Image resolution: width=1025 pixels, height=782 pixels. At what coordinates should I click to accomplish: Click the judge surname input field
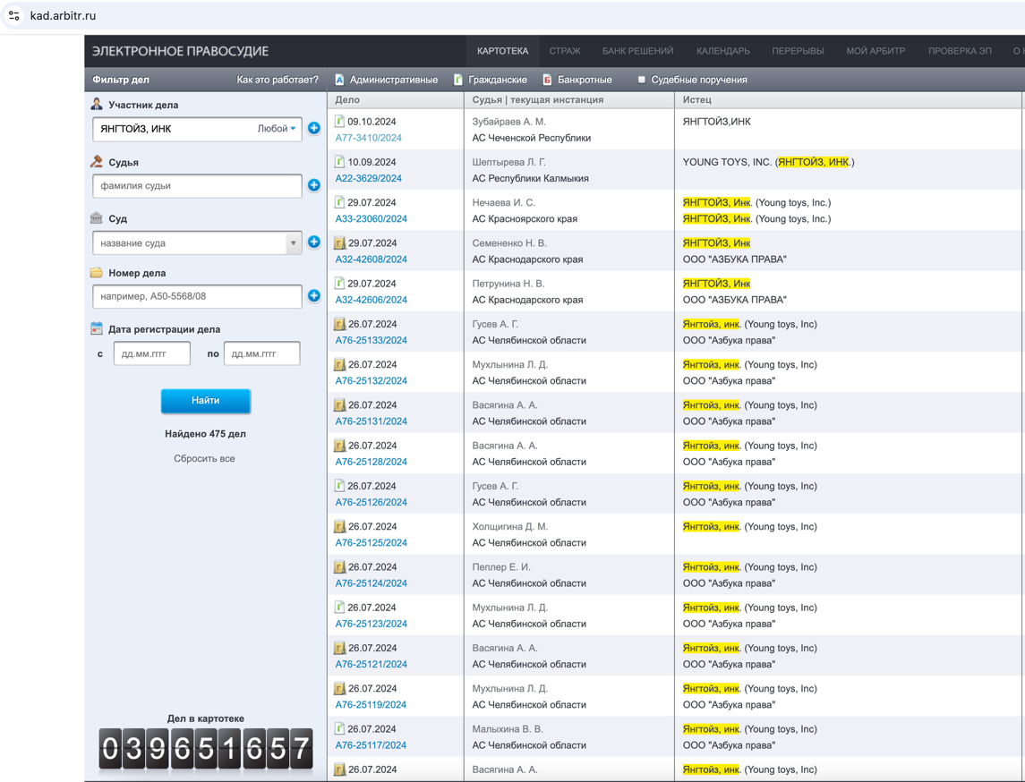(197, 185)
